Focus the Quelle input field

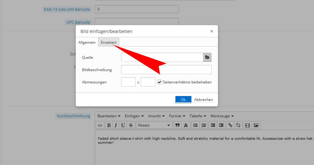tap(162, 57)
